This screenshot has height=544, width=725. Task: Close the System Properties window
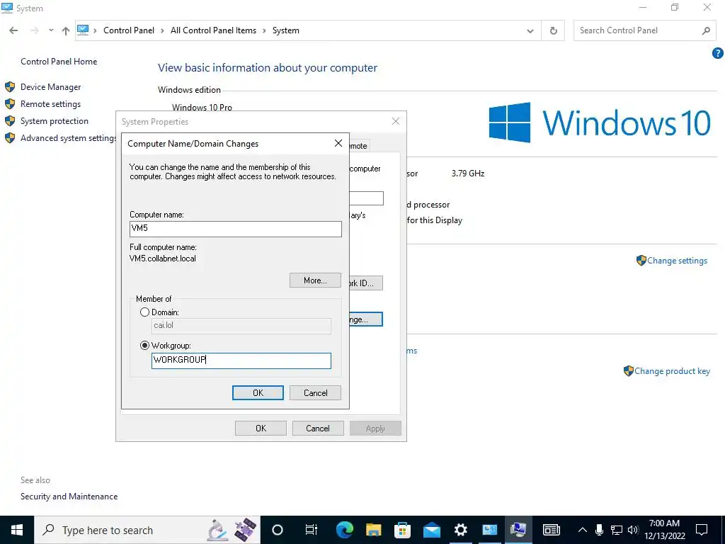coord(395,121)
